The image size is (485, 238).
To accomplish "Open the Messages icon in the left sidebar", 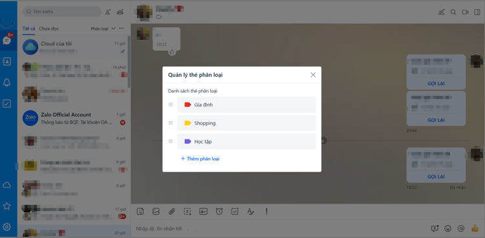I will coord(7,41).
